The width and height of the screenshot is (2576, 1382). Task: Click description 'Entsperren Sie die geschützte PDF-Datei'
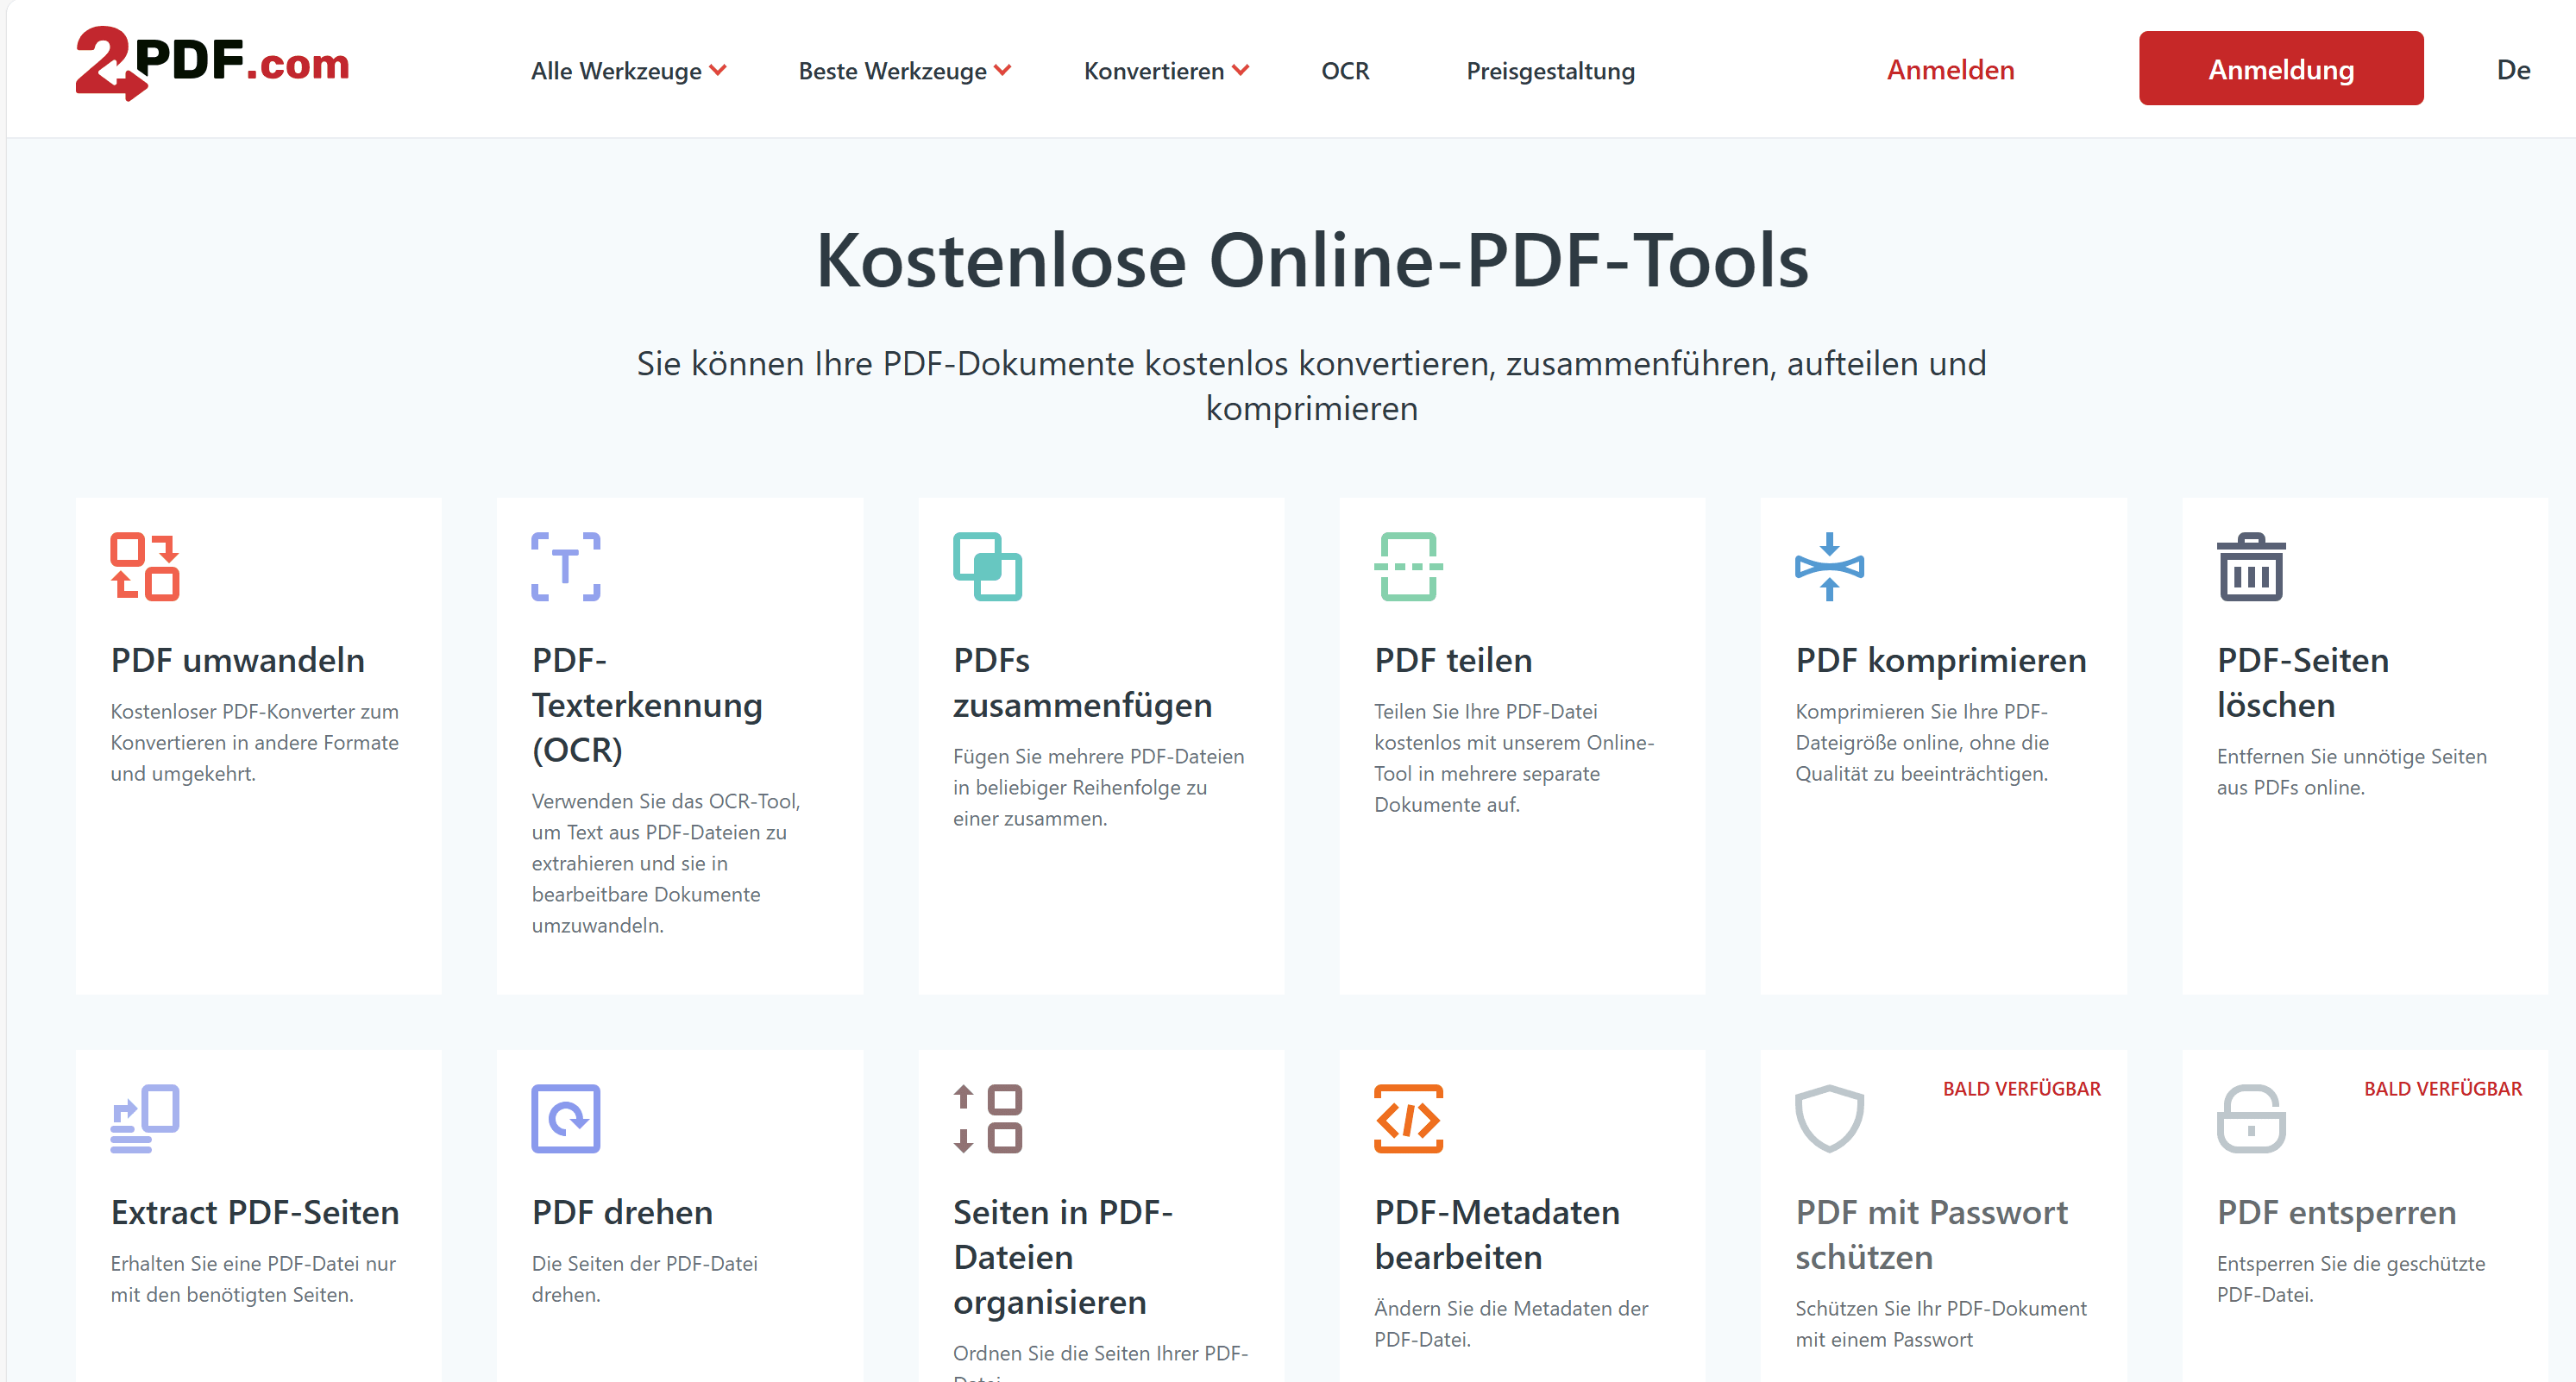(x=2351, y=1278)
